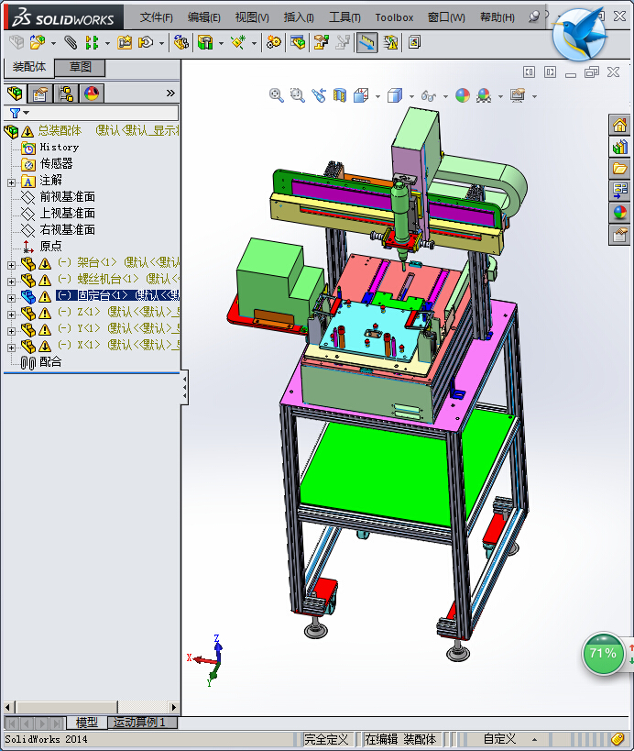Open the Toolbox menu
This screenshot has height=751, width=634.
tap(394, 17)
